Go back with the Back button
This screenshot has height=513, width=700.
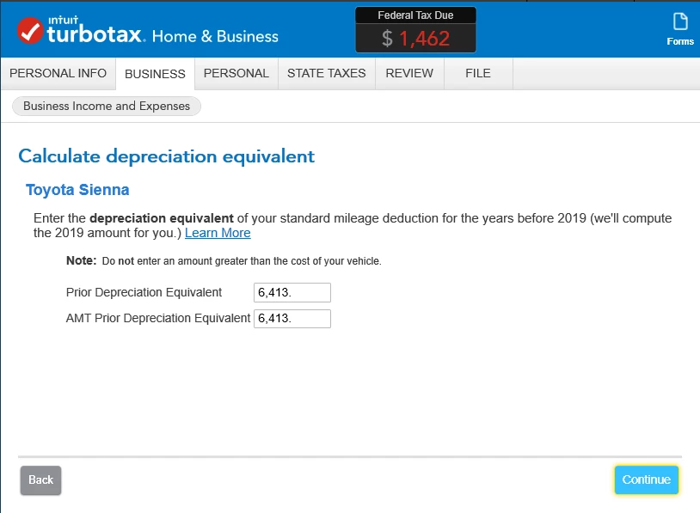pos(40,480)
